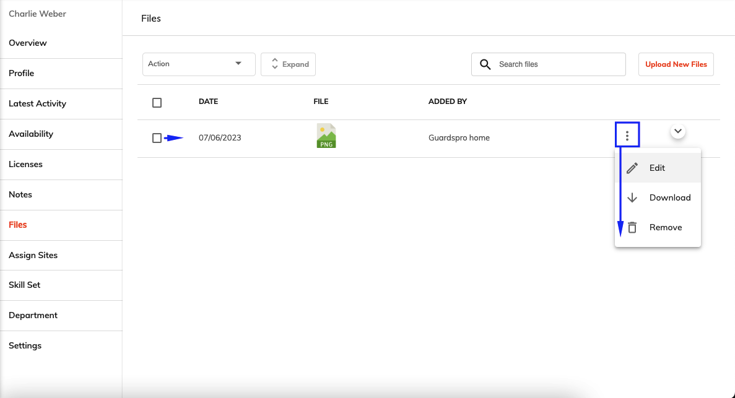The width and height of the screenshot is (735, 398).
Task: Click the PNG file type icon
Action: tap(326, 136)
